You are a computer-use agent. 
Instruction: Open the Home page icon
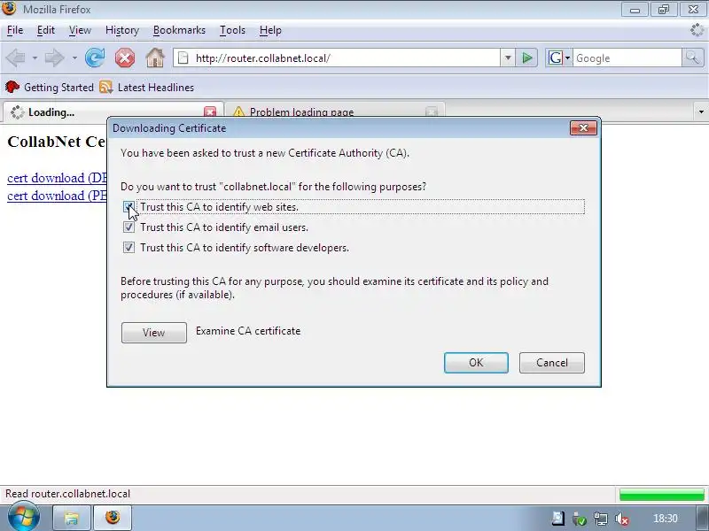[155, 58]
